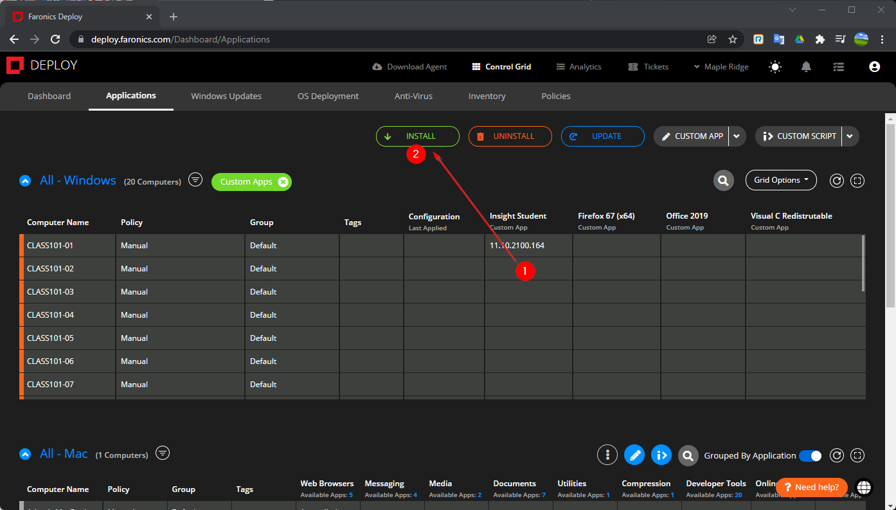Open the Grid Options dropdown

(x=780, y=180)
